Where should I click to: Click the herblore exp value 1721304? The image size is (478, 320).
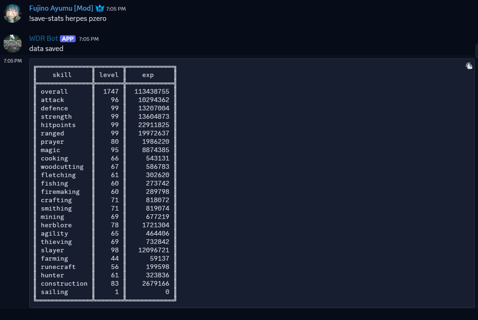[x=155, y=225]
